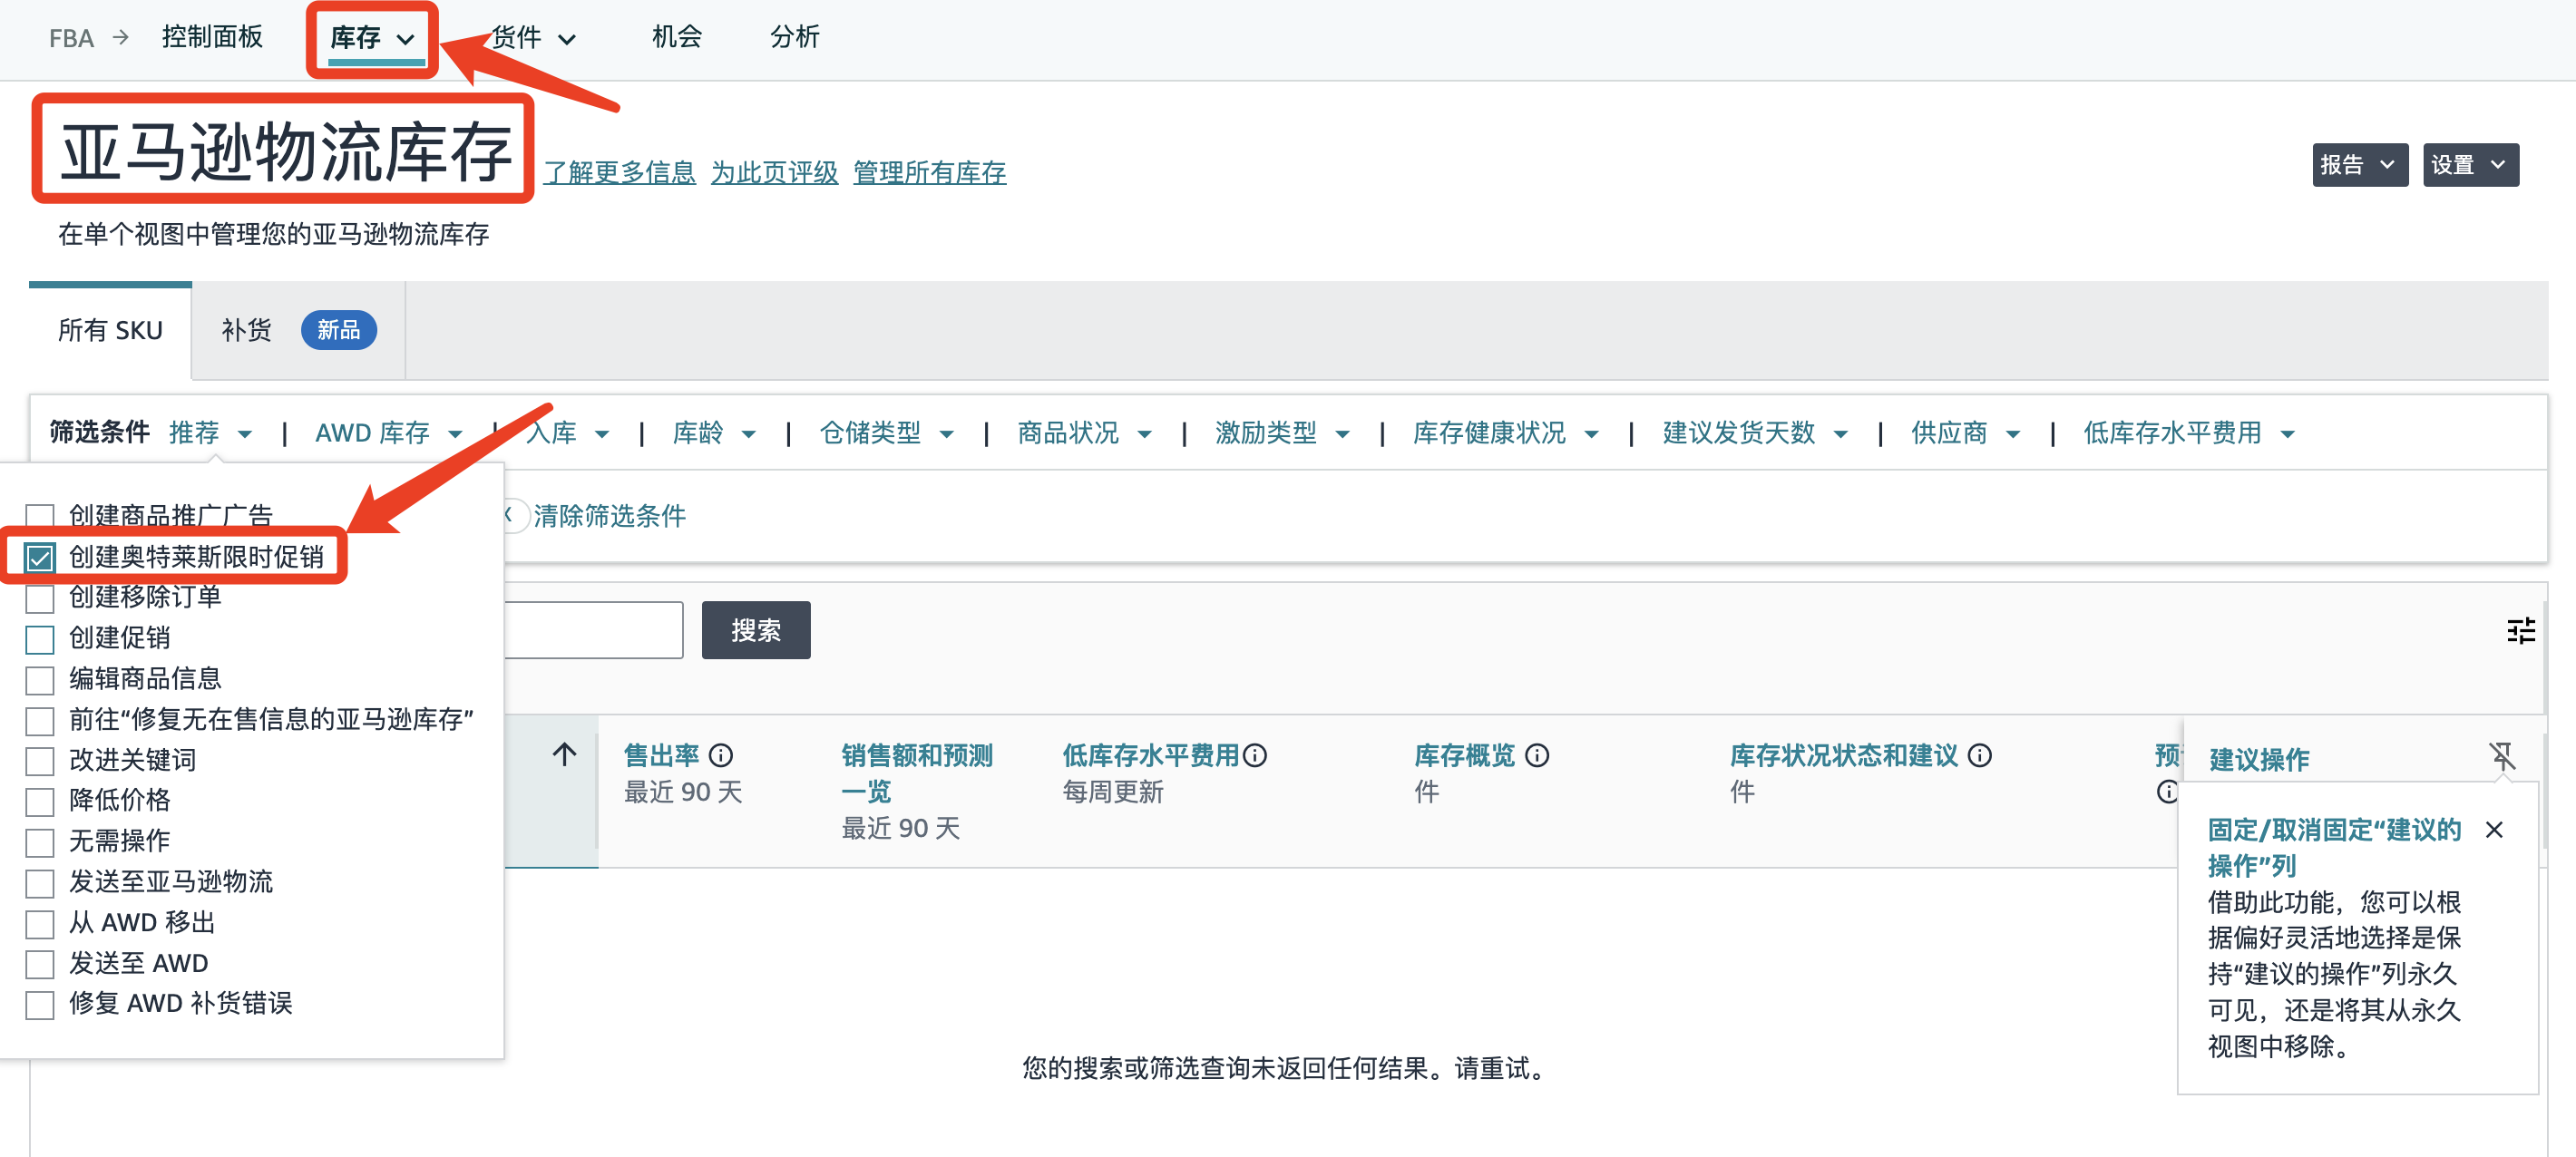Click the 售出率 column header

point(662,755)
